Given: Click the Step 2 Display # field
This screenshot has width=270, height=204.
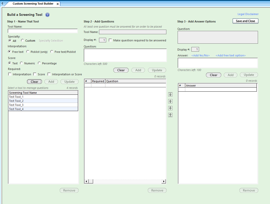Looking at the screenshot, I should pos(103,40).
